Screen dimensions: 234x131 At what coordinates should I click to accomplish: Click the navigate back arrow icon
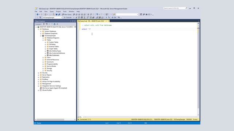(x=37, y=15)
